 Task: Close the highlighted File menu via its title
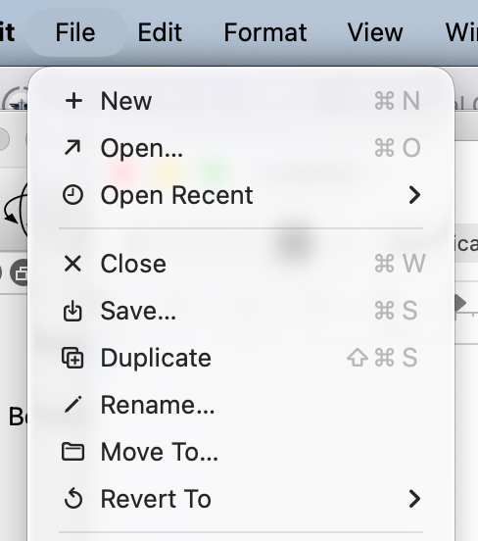(x=75, y=32)
